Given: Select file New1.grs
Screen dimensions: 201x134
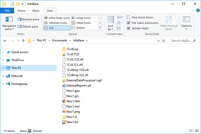Looking at the screenshot, I should pyautogui.click(x=71, y=96).
